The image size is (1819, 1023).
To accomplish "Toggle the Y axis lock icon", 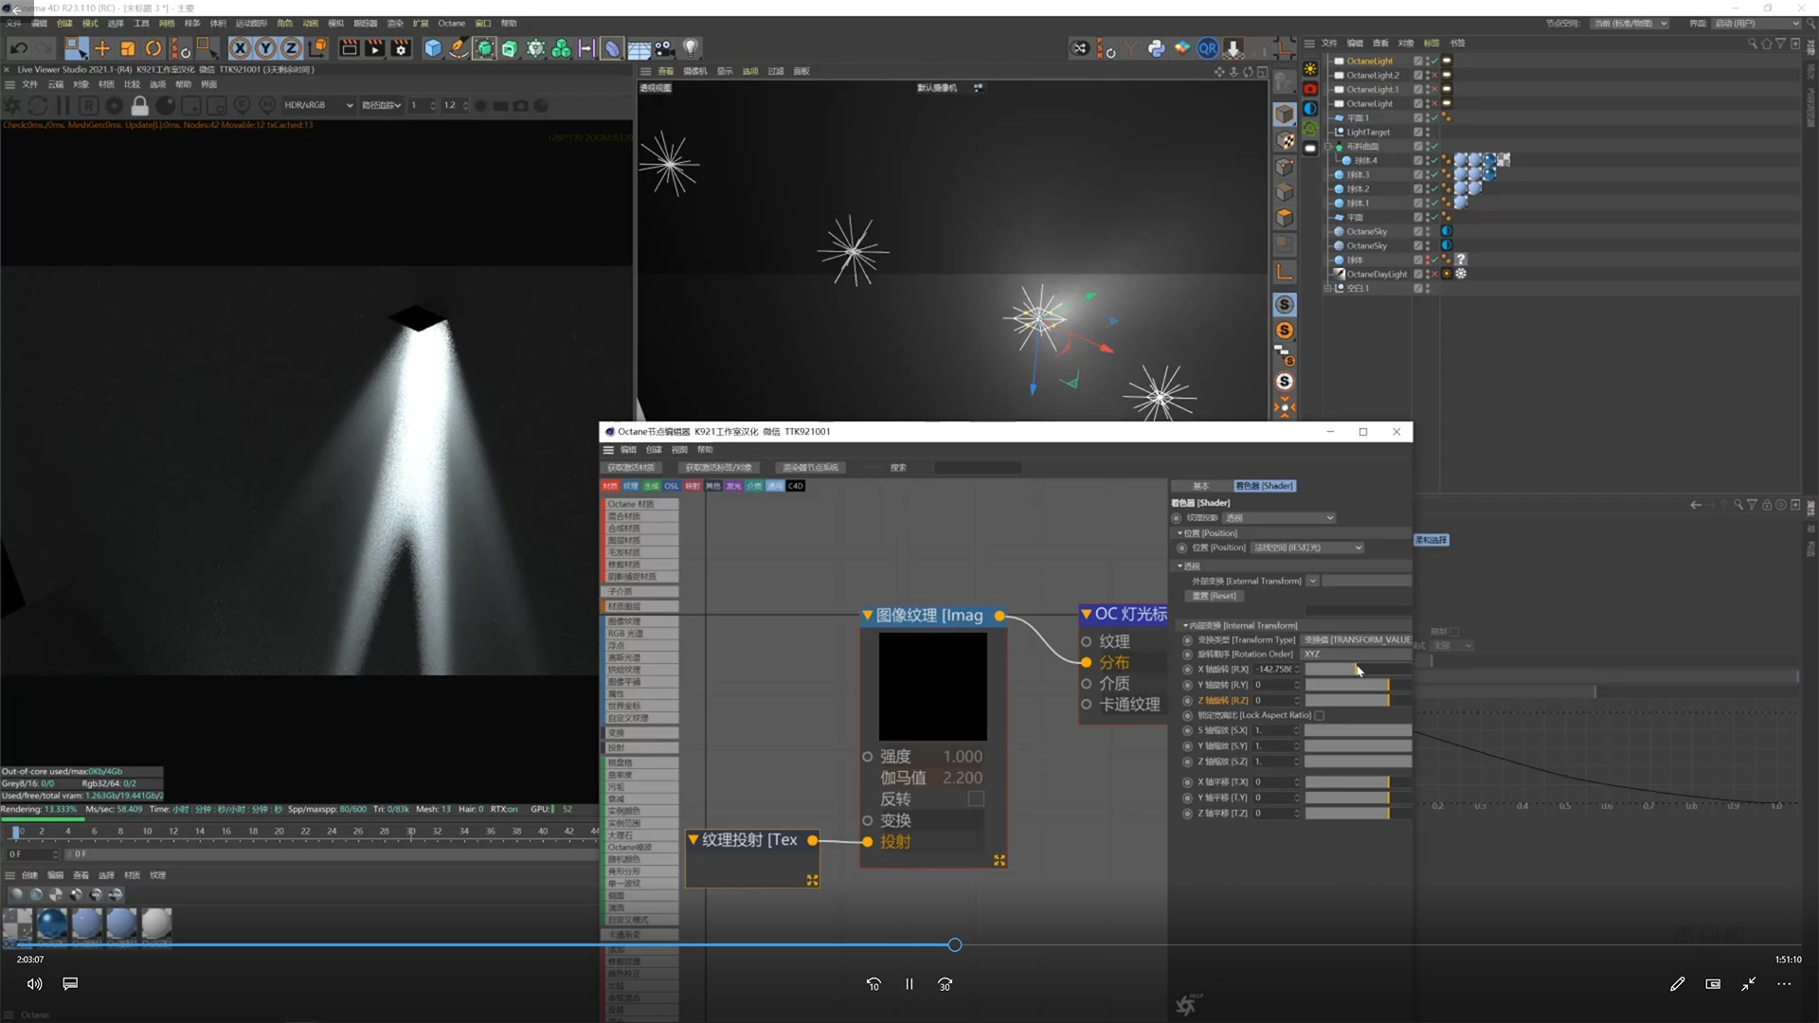I will coord(266,48).
